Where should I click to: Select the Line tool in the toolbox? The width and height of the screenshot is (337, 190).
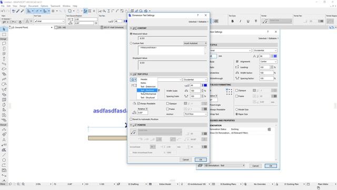[x=4, y=155]
